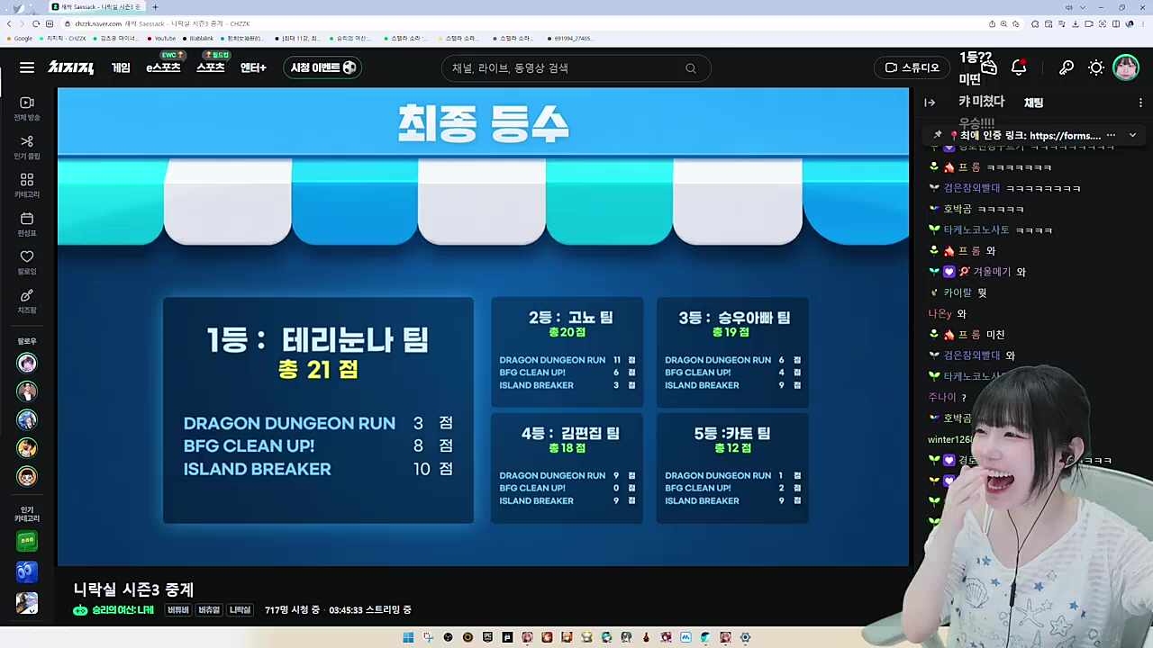Open the 게임 menu tab

tap(121, 67)
